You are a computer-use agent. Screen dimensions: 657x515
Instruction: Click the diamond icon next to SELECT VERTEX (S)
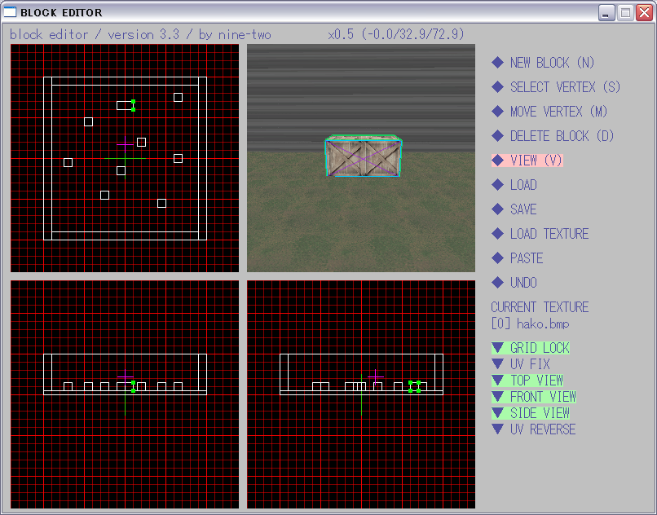point(497,87)
